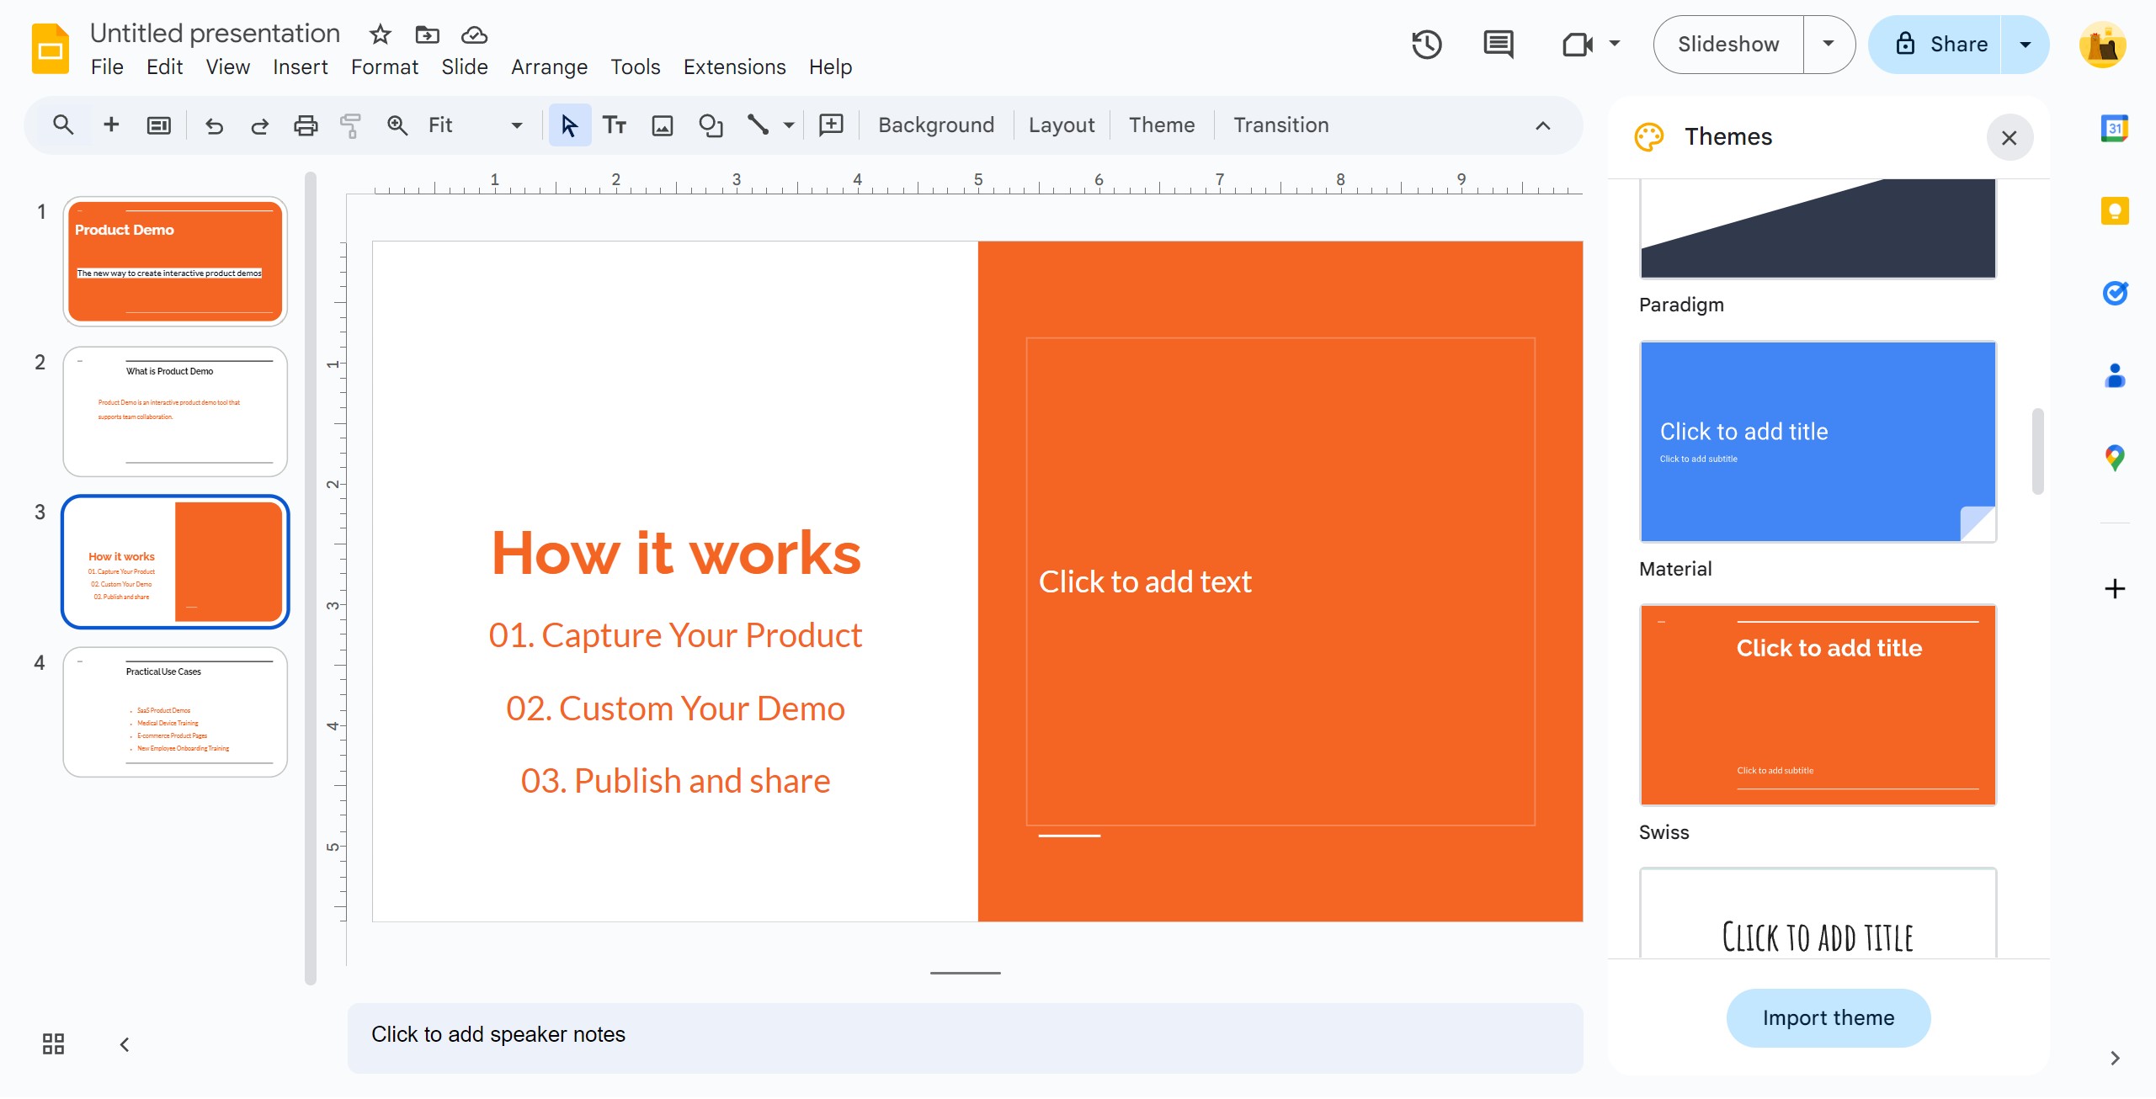Image resolution: width=2156 pixels, height=1099 pixels.
Task: Close the Themes panel
Action: pyautogui.click(x=2009, y=137)
